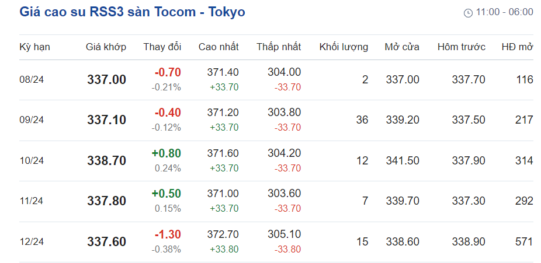Click the Cao nhất column header

pos(219,47)
